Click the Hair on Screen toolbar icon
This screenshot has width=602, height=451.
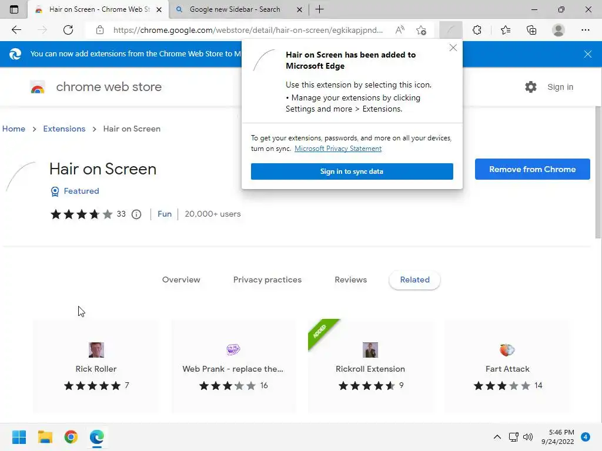click(x=450, y=30)
